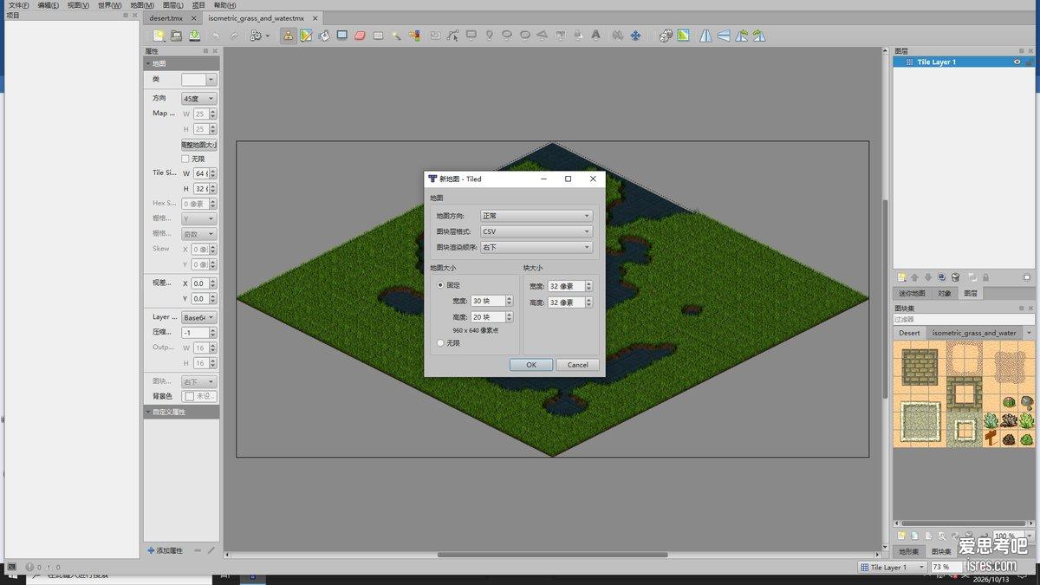Click the Save file toolbar icon
The width and height of the screenshot is (1040, 585).
[x=194, y=36]
